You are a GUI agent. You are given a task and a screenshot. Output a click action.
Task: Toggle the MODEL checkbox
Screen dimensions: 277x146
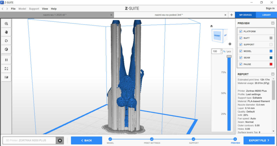tap(240, 51)
